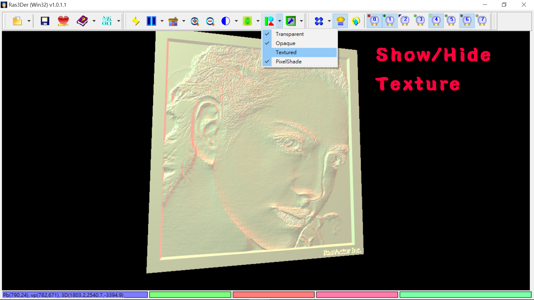
Task: Toggle light bulb number 0
Action: pyautogui.click(x=374, y=21)
